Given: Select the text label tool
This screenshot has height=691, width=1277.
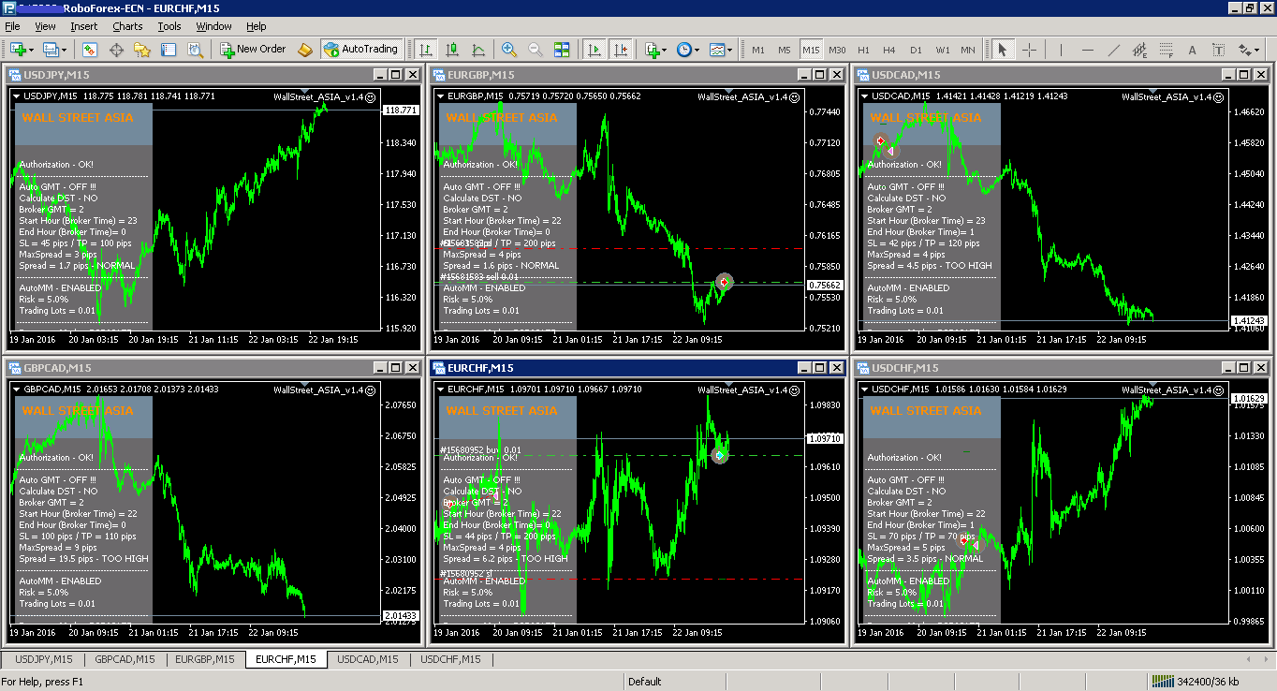Looking at the screenshot, I should pyautogui.click(x=1218, y=50).
